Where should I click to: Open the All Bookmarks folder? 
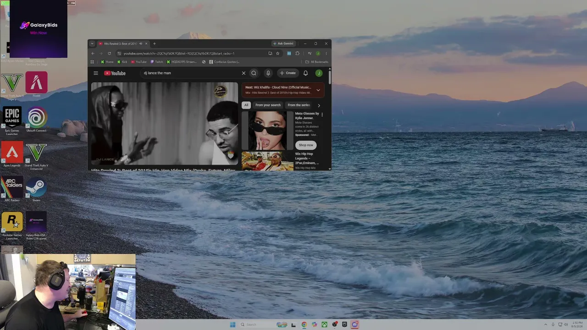pos(317,62)
